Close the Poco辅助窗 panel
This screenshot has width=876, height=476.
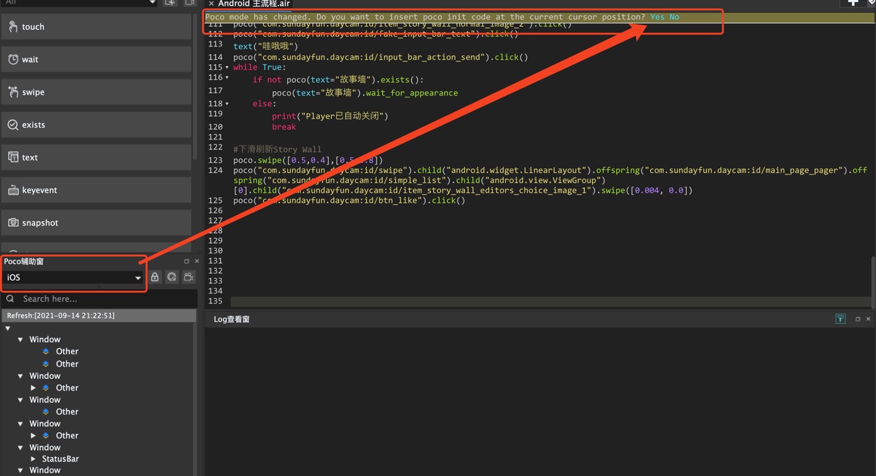click(197, 261)
